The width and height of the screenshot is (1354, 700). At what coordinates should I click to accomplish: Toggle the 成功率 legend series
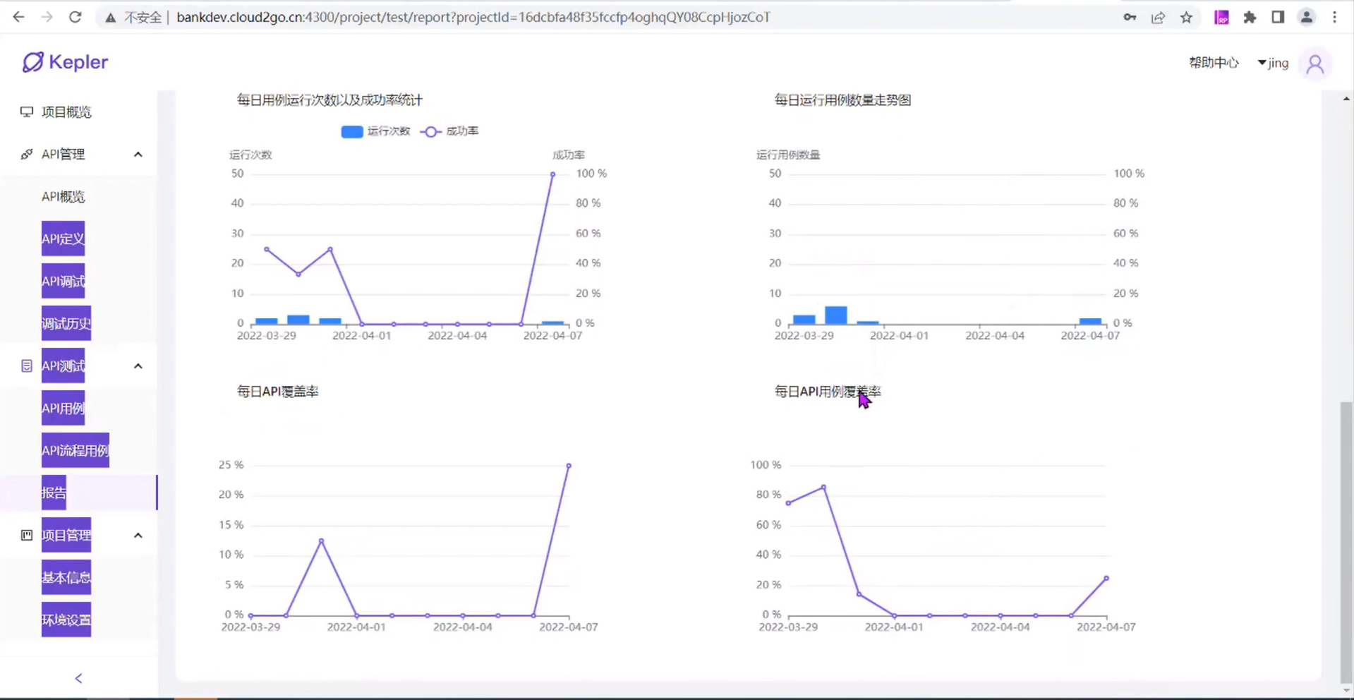449,131
